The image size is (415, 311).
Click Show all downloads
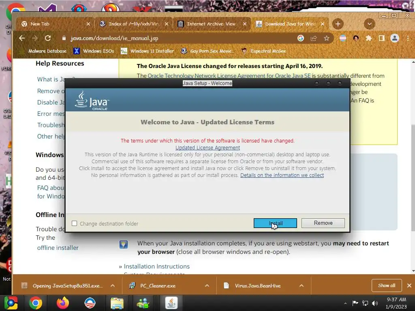pyautogui.click(x=387, y=285)
